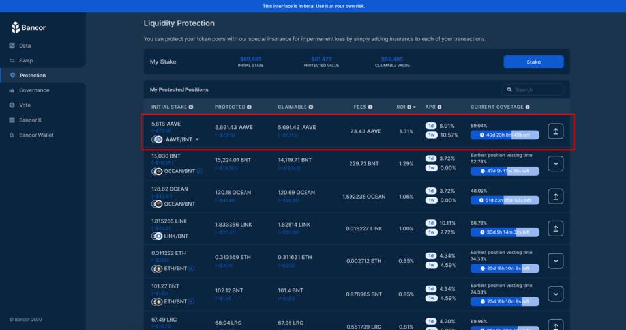Click the 73.43 AAVE fees cell
Screen dimensions: 626x330
pyautogui.click(x=365, y=131)
